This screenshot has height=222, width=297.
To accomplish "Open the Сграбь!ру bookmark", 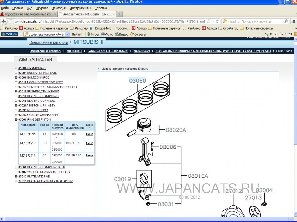I will click(229, 28).
